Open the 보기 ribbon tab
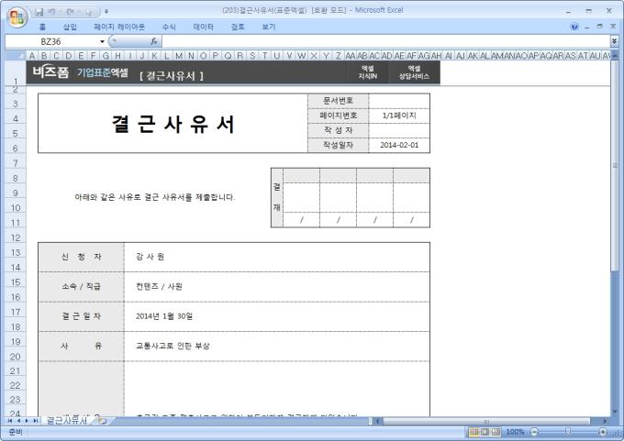This screenshot has width=624, height=441. [x=268, y=27]
